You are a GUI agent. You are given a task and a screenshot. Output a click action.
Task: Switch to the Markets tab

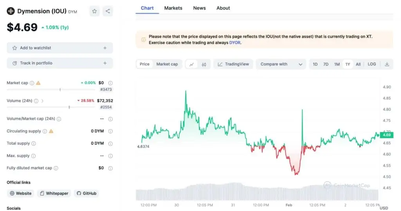click(173, 8)
